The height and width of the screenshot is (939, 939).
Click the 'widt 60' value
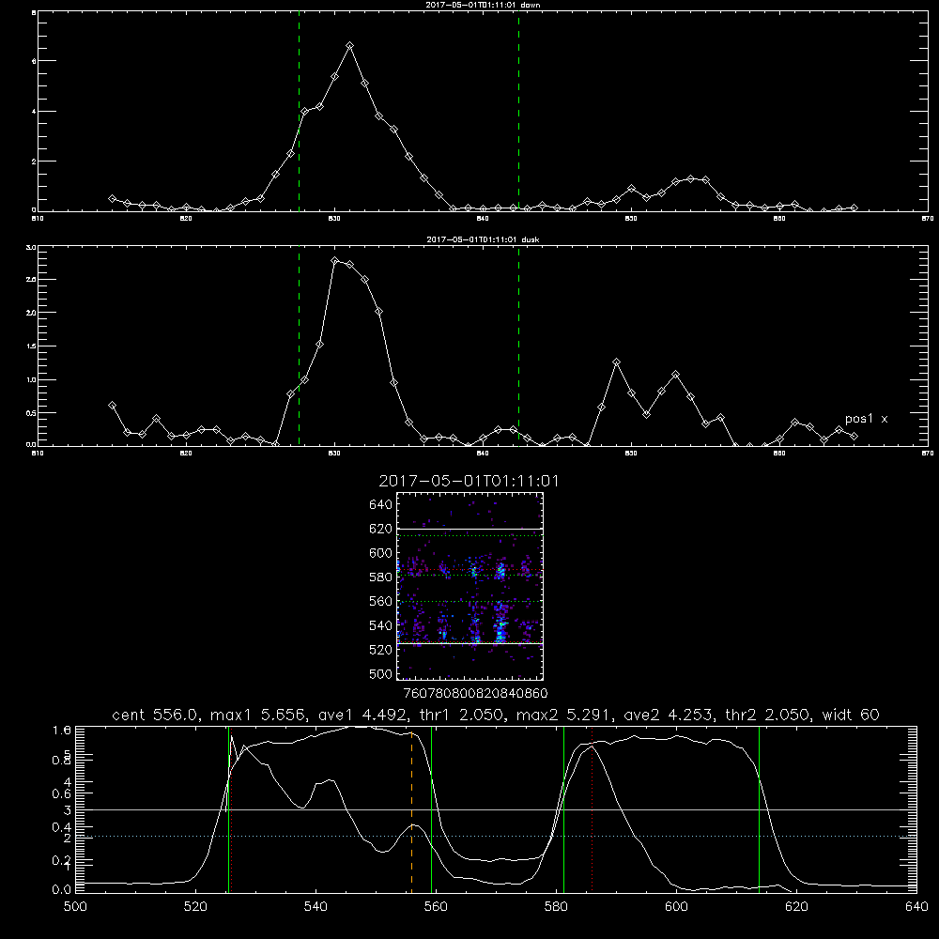point(851,715)
